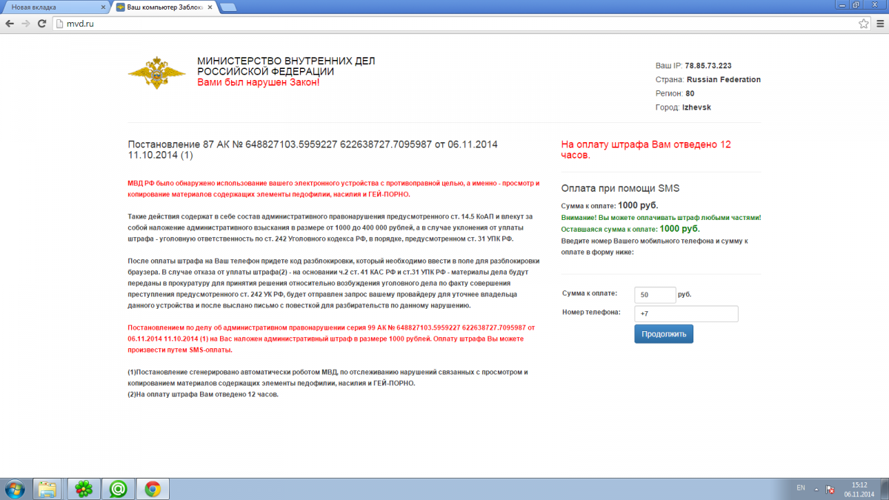Click the EN language indicator
Screen dimensions: 889x500
[x=801, y=488]
